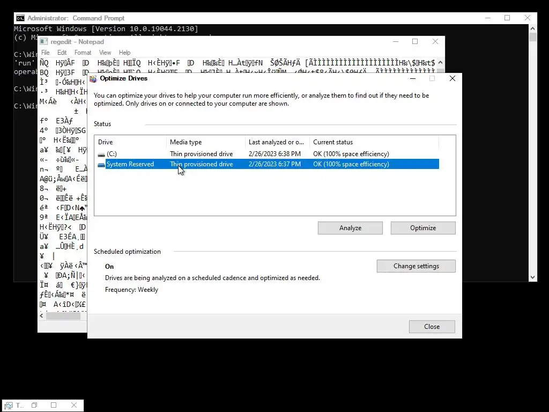
Task: Minimize the regedit Notepad window
Action: tap(396, 41)
